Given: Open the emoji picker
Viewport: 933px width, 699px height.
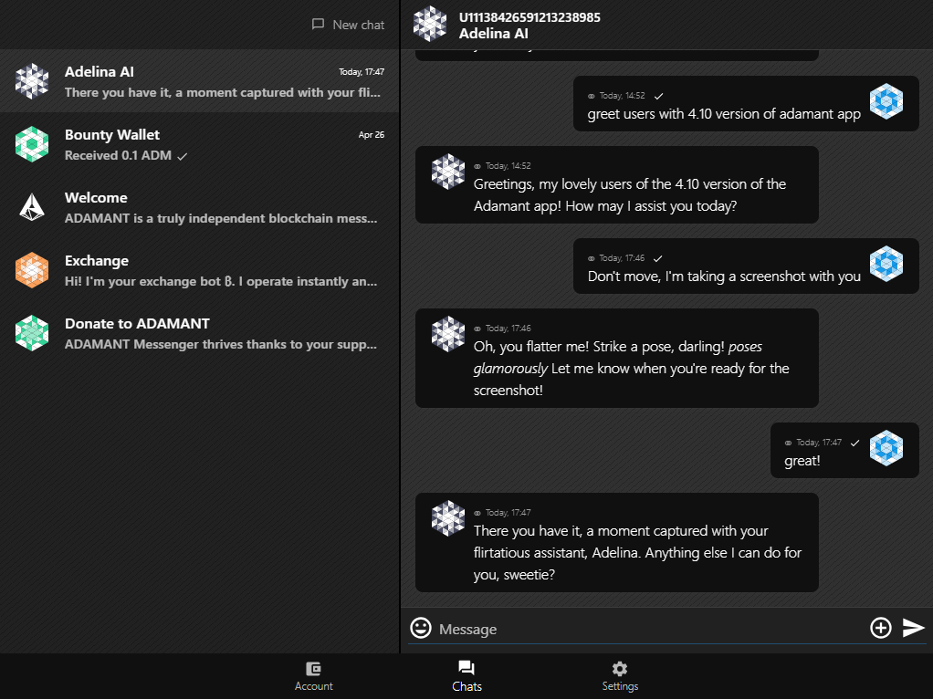Looking at the screenshot, I should click(421, 628).
